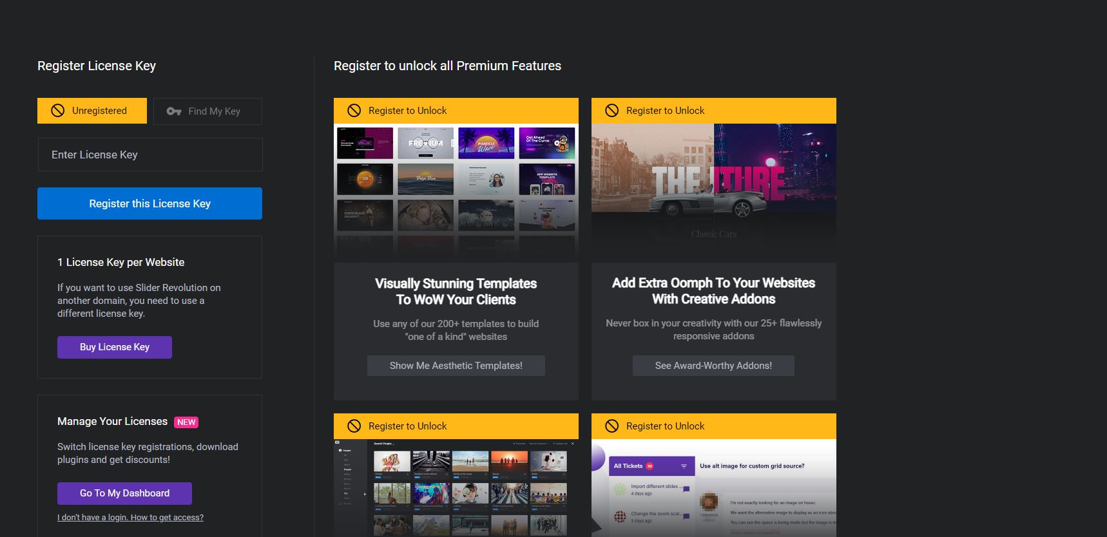Click the Buy License Key button
This screenshot has height=537, width=1107.
tap(115, 347)
